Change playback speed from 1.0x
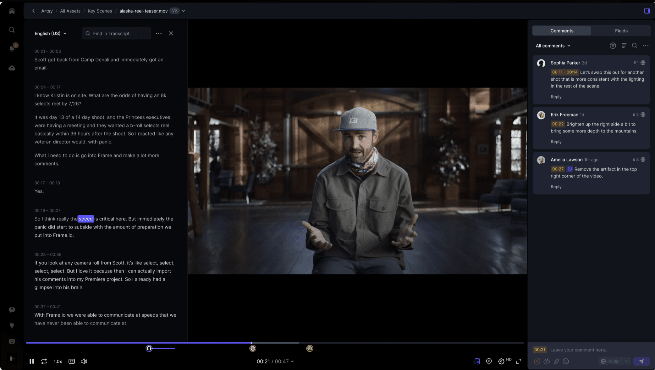655x370 pixels. 58,361
